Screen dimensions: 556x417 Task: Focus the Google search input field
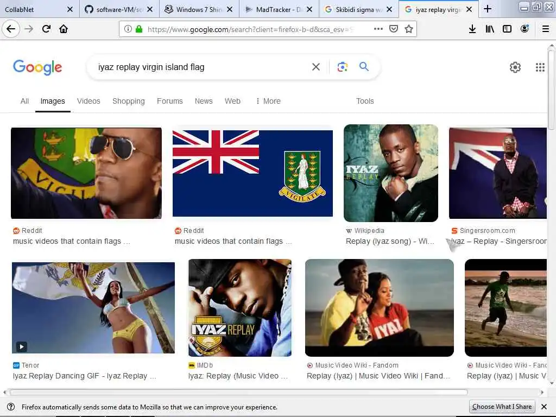(x=202, y=67)
